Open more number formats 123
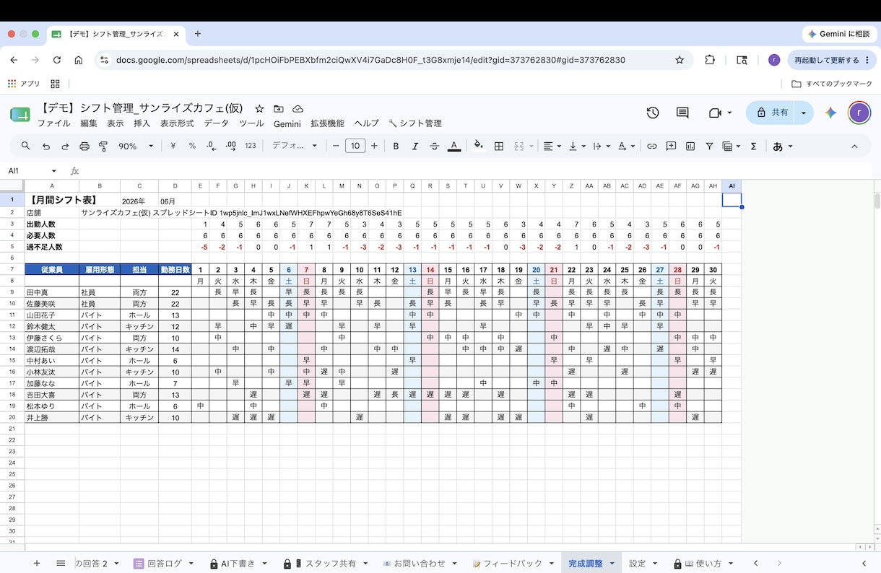 click(x=251, y=146)
